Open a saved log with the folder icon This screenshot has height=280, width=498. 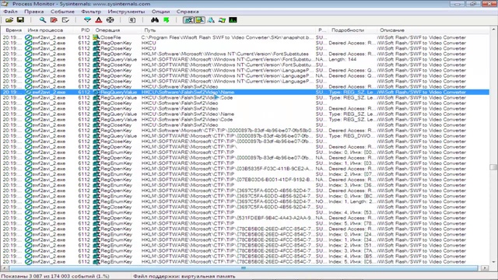pyautogui.click(x=9, y=20)
